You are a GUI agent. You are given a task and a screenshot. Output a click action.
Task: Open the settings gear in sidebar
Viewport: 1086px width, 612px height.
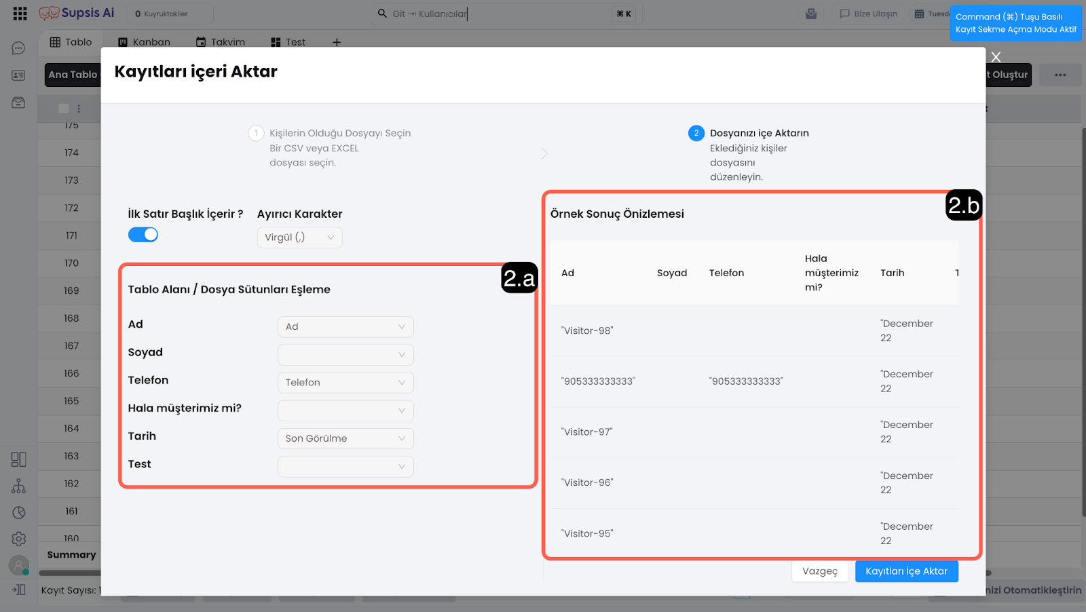pos(18,539)
